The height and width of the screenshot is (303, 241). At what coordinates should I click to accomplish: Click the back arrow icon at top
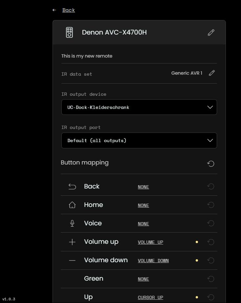coord(55,10)
